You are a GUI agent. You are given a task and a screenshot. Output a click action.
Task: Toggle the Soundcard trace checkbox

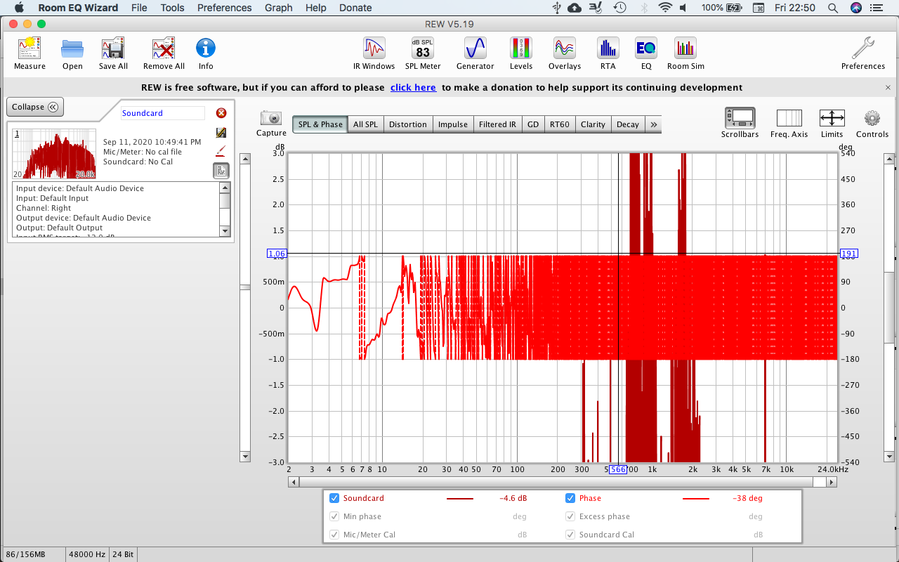[x=334, y=498]
